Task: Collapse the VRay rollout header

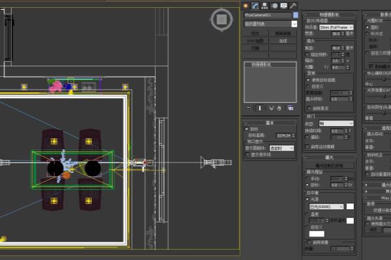Action: click(377, 198)
